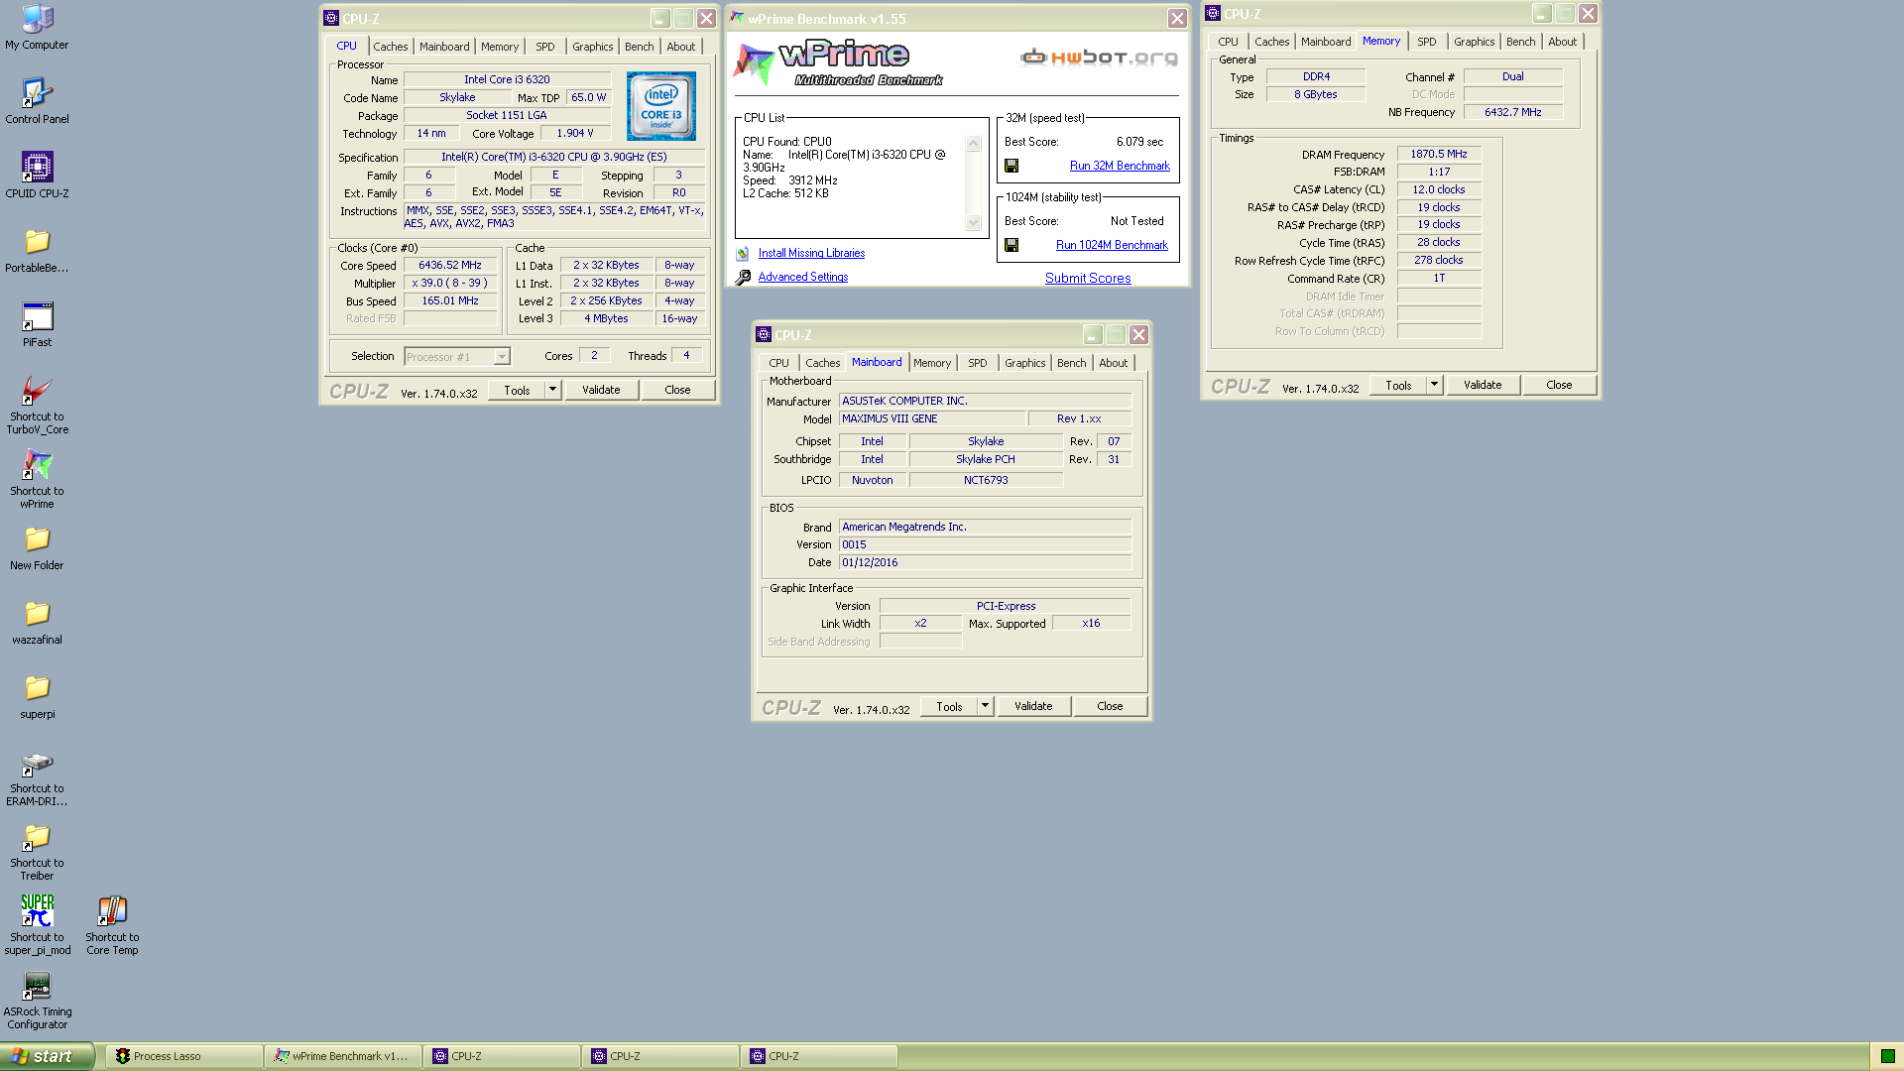Click CAS# Latency 12.0 clocks value
Image resolution: width=1904 pixels, height=1071 pixels.
click(x=1439, y=189)
